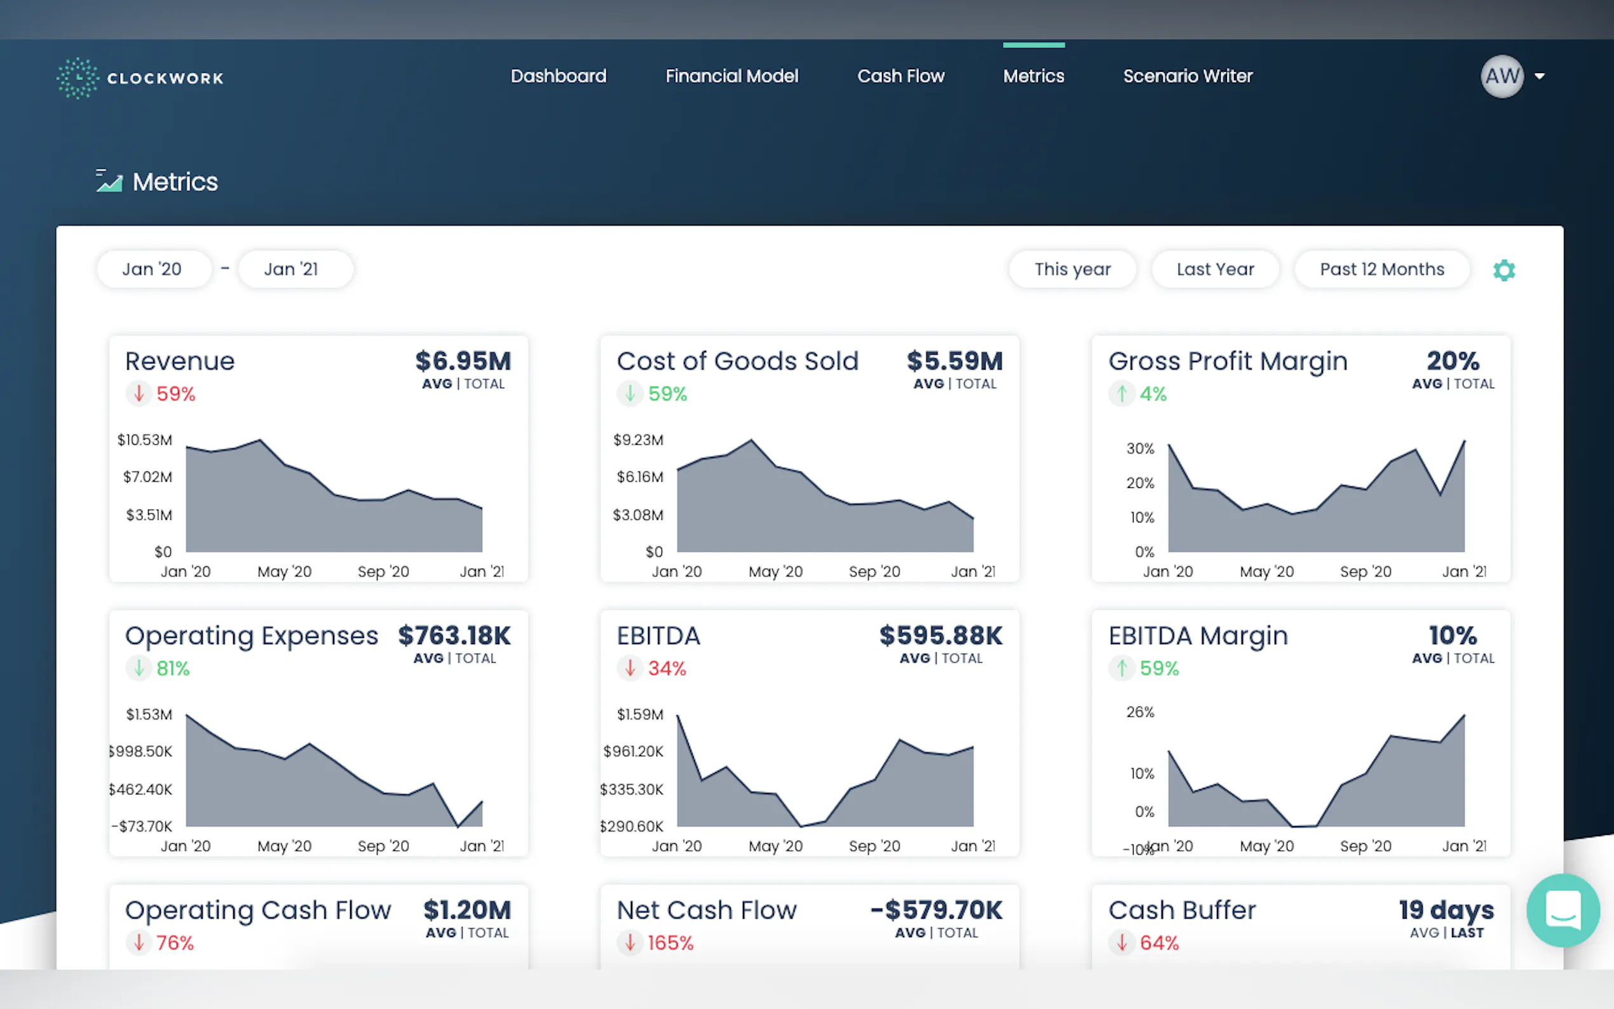Viewport: 1614px width, 1009px height.
Task: Click Cash Buffer's down-arrow trend icon
Action: coord(1122,942)
